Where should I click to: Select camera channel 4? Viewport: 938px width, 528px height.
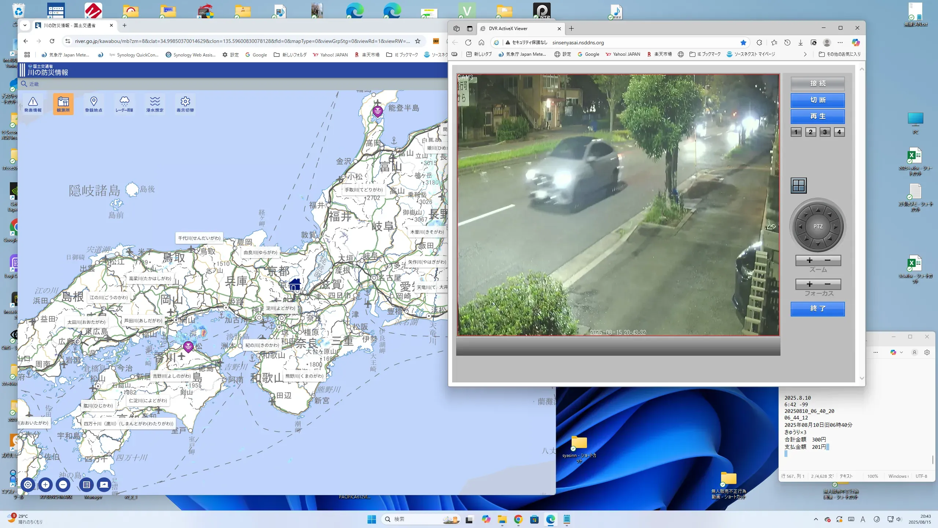pos(839,132)
